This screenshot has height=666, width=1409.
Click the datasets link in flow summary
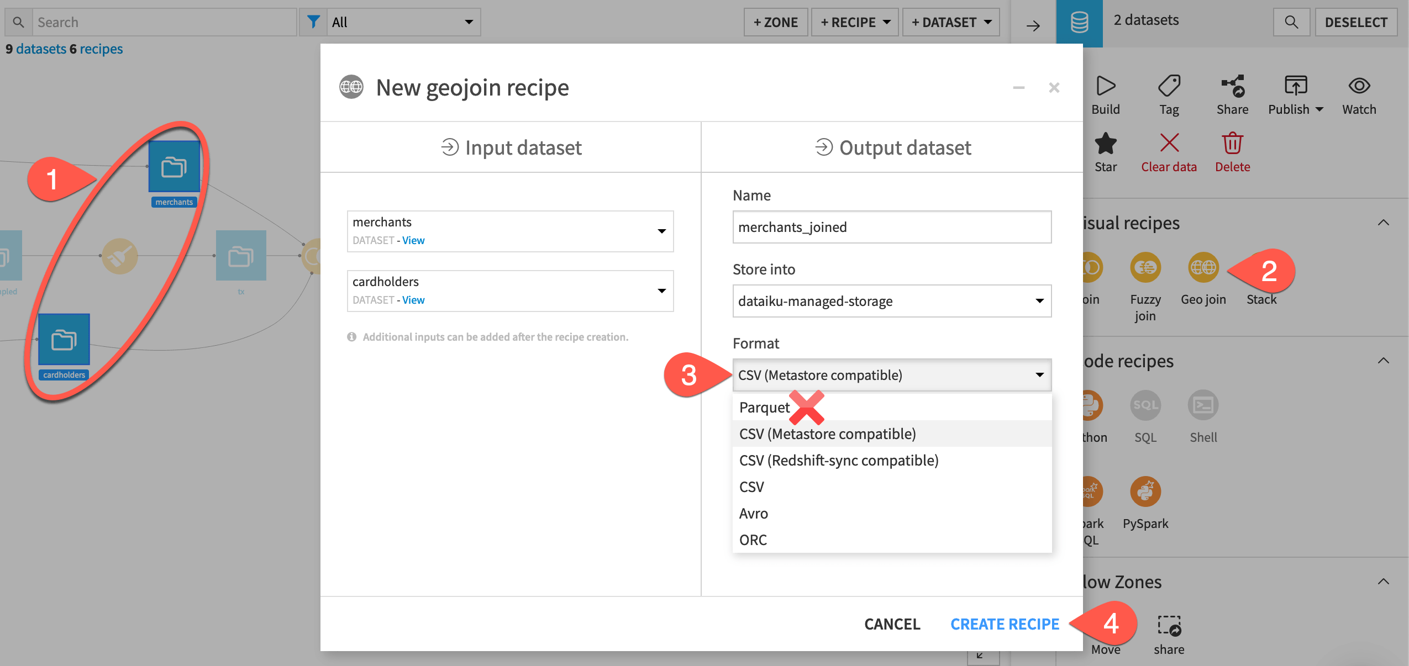[41, 49]
